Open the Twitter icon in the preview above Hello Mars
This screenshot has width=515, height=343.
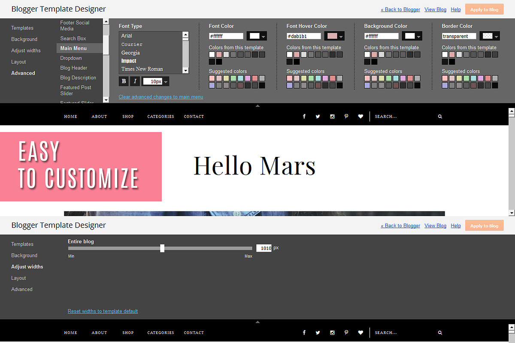[x=318, y=116]
